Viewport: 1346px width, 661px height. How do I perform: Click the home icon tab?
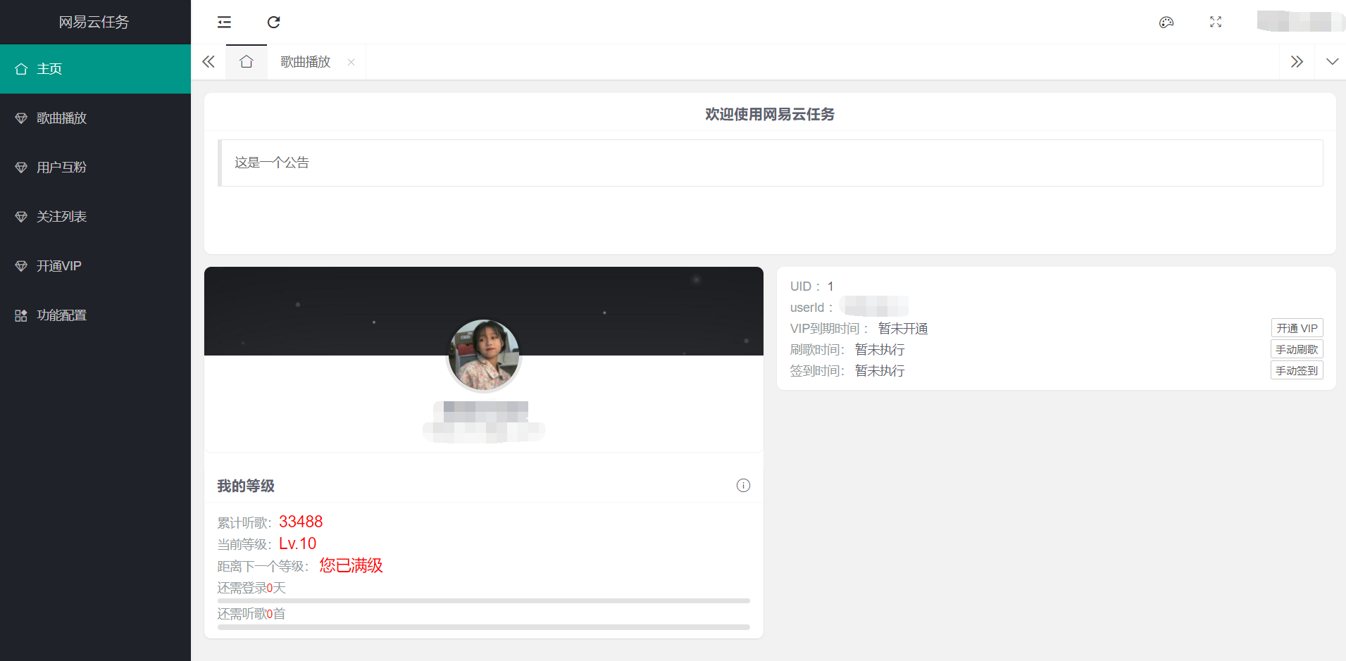(246, 61)
